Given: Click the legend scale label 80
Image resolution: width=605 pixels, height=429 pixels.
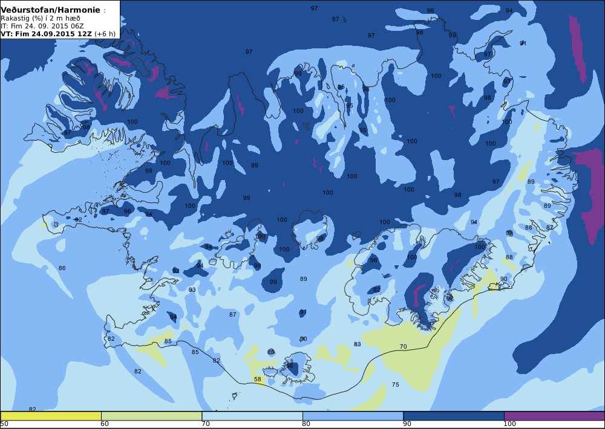Looking at the screenshot, I should pos(306,424).
